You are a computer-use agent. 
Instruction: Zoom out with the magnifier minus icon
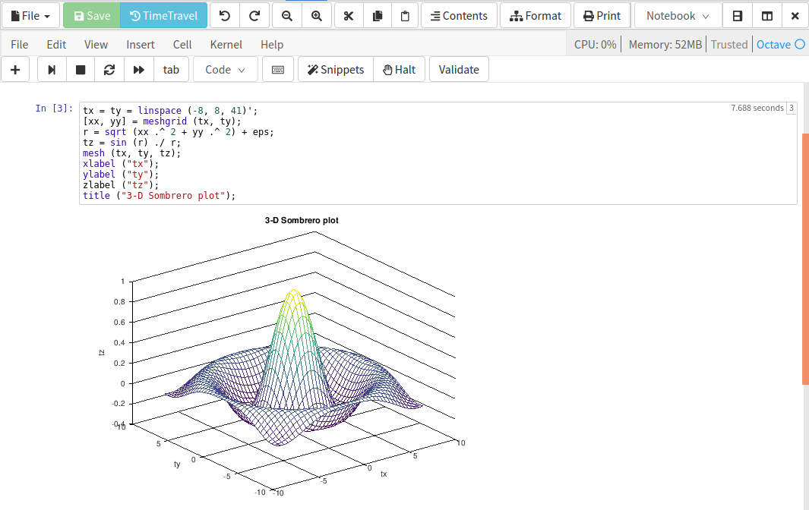[x=286, y=16]
